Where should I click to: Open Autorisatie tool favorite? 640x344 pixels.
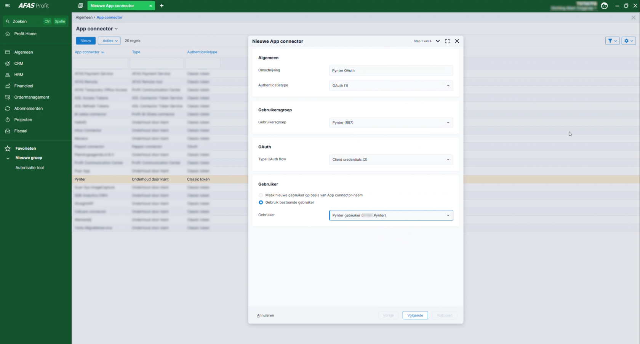(29, 168)
